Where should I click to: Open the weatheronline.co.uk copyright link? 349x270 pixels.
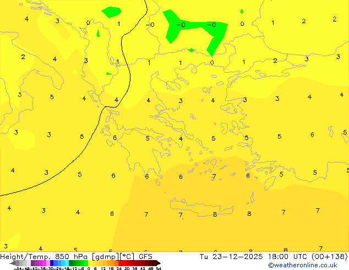303,265
